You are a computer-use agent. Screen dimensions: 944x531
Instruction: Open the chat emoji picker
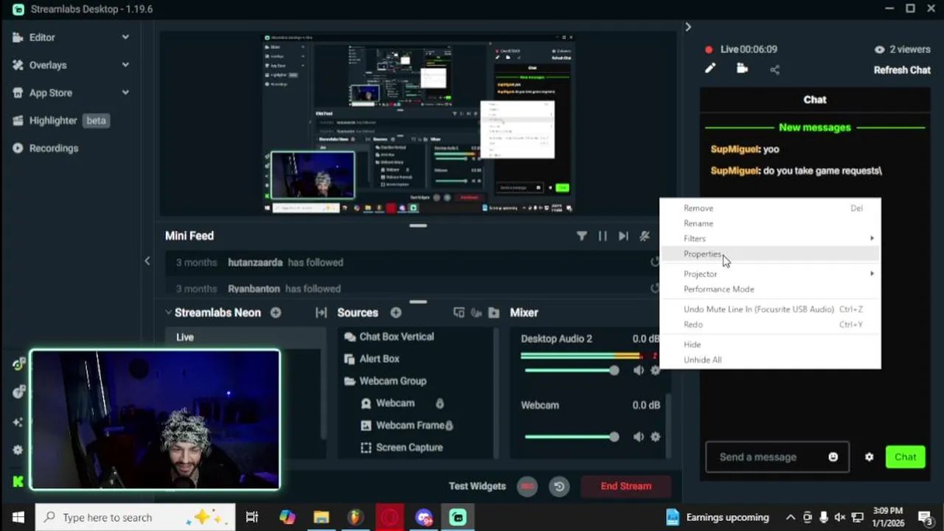pyautogui.click(x=833, y=457)
